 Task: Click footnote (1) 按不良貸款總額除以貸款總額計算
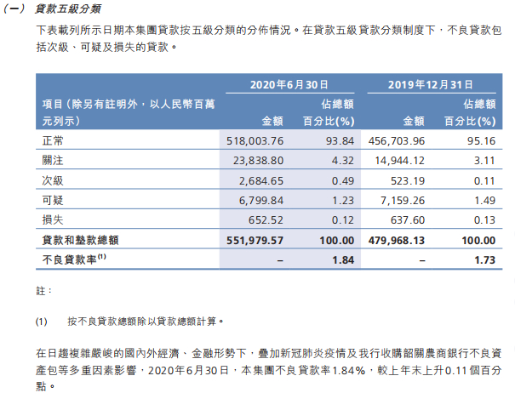129,321
